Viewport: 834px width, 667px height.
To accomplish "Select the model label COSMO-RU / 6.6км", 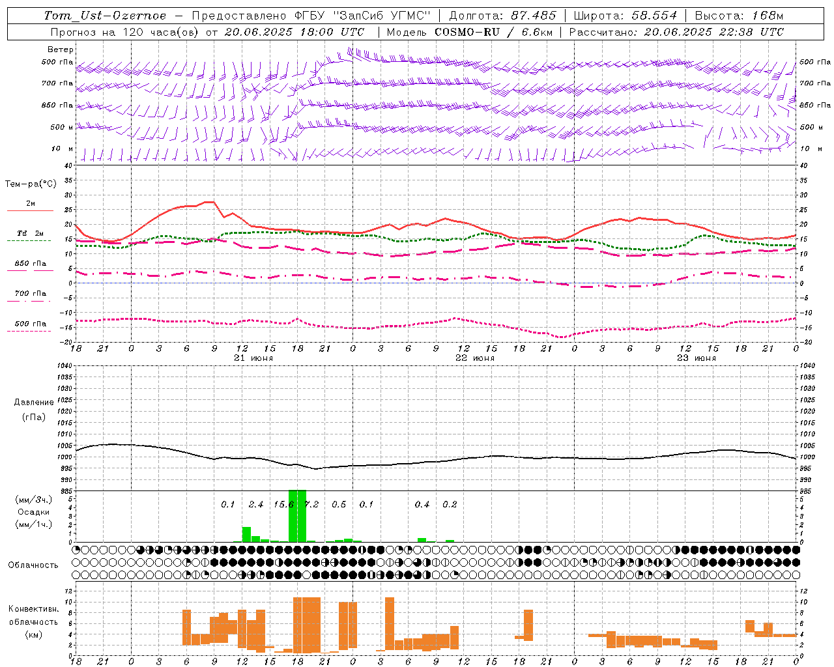I will coord(494,32).
